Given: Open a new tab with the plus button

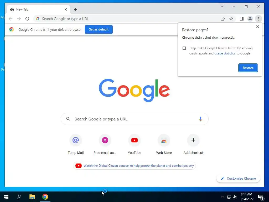Looking at the screenshot, I should tap(75, 9).
